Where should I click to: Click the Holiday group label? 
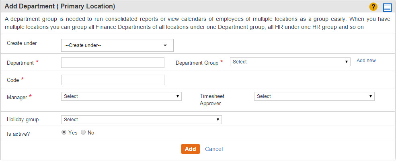click(x=23, y=120)
